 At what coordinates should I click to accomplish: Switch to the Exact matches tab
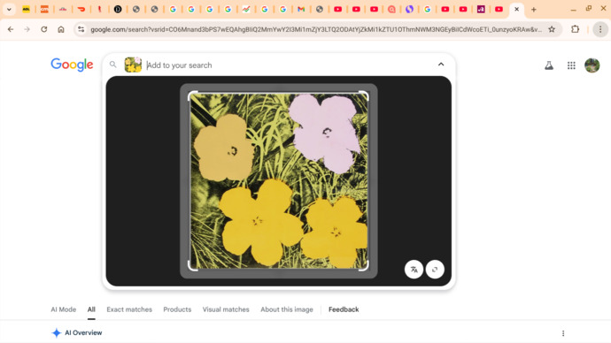pyautogui.click(x=129, y=309)
